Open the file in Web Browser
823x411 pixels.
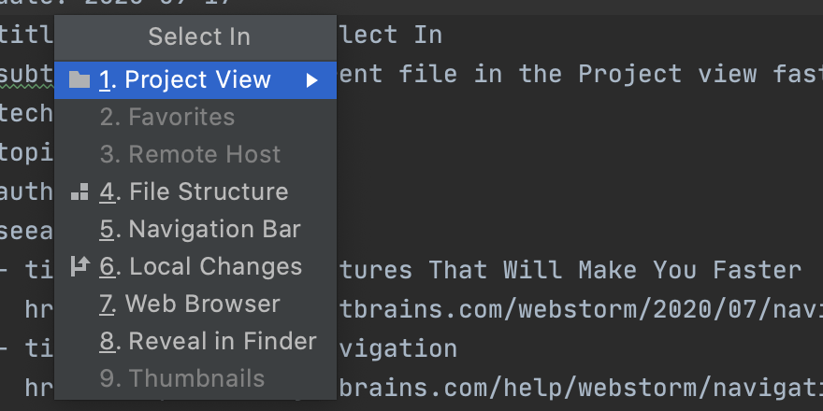(189, 304)
